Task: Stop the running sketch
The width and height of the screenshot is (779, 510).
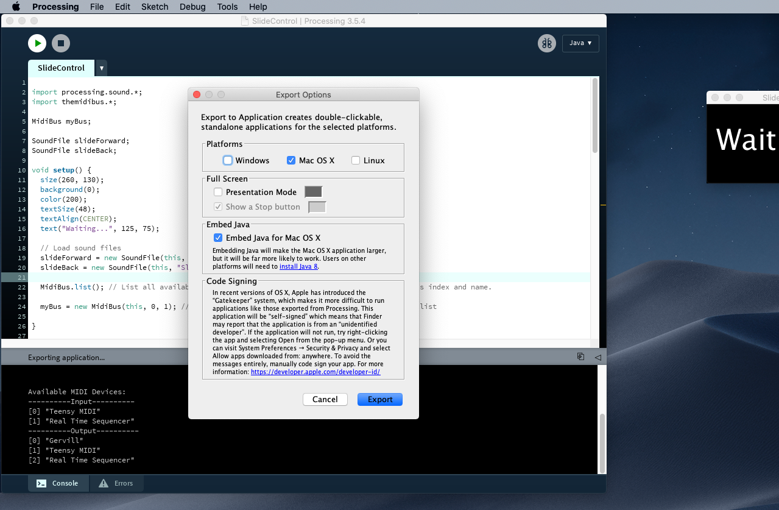Action: (x=61, y=43)
